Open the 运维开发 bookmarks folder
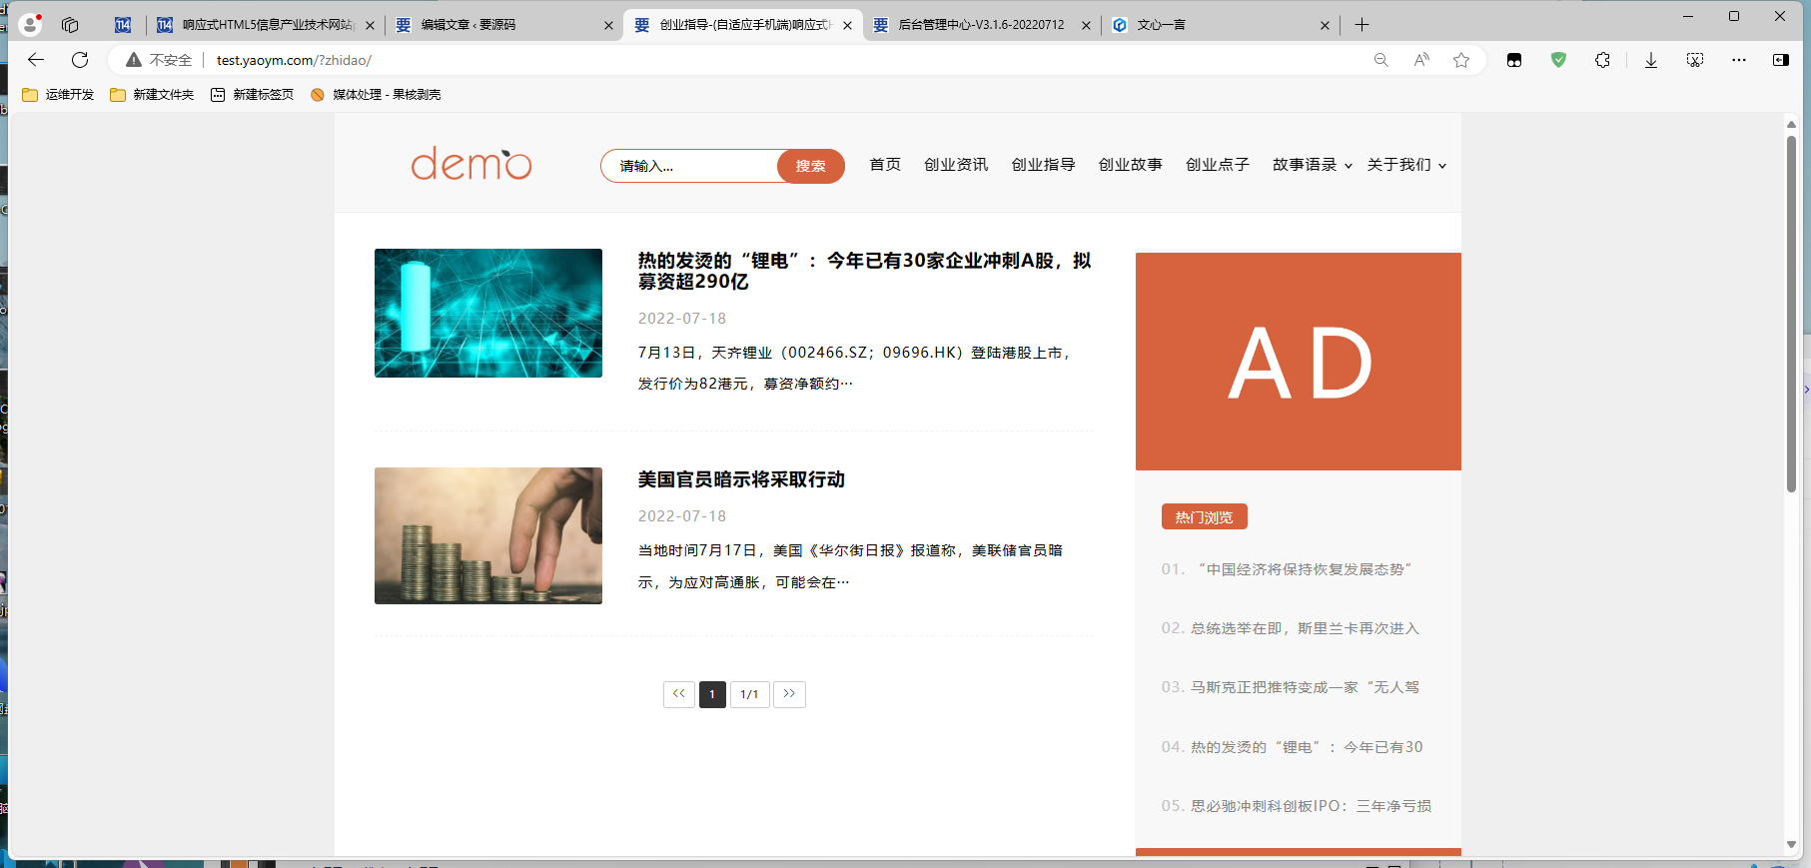1811x868 pixels. [x=58, y=95]
